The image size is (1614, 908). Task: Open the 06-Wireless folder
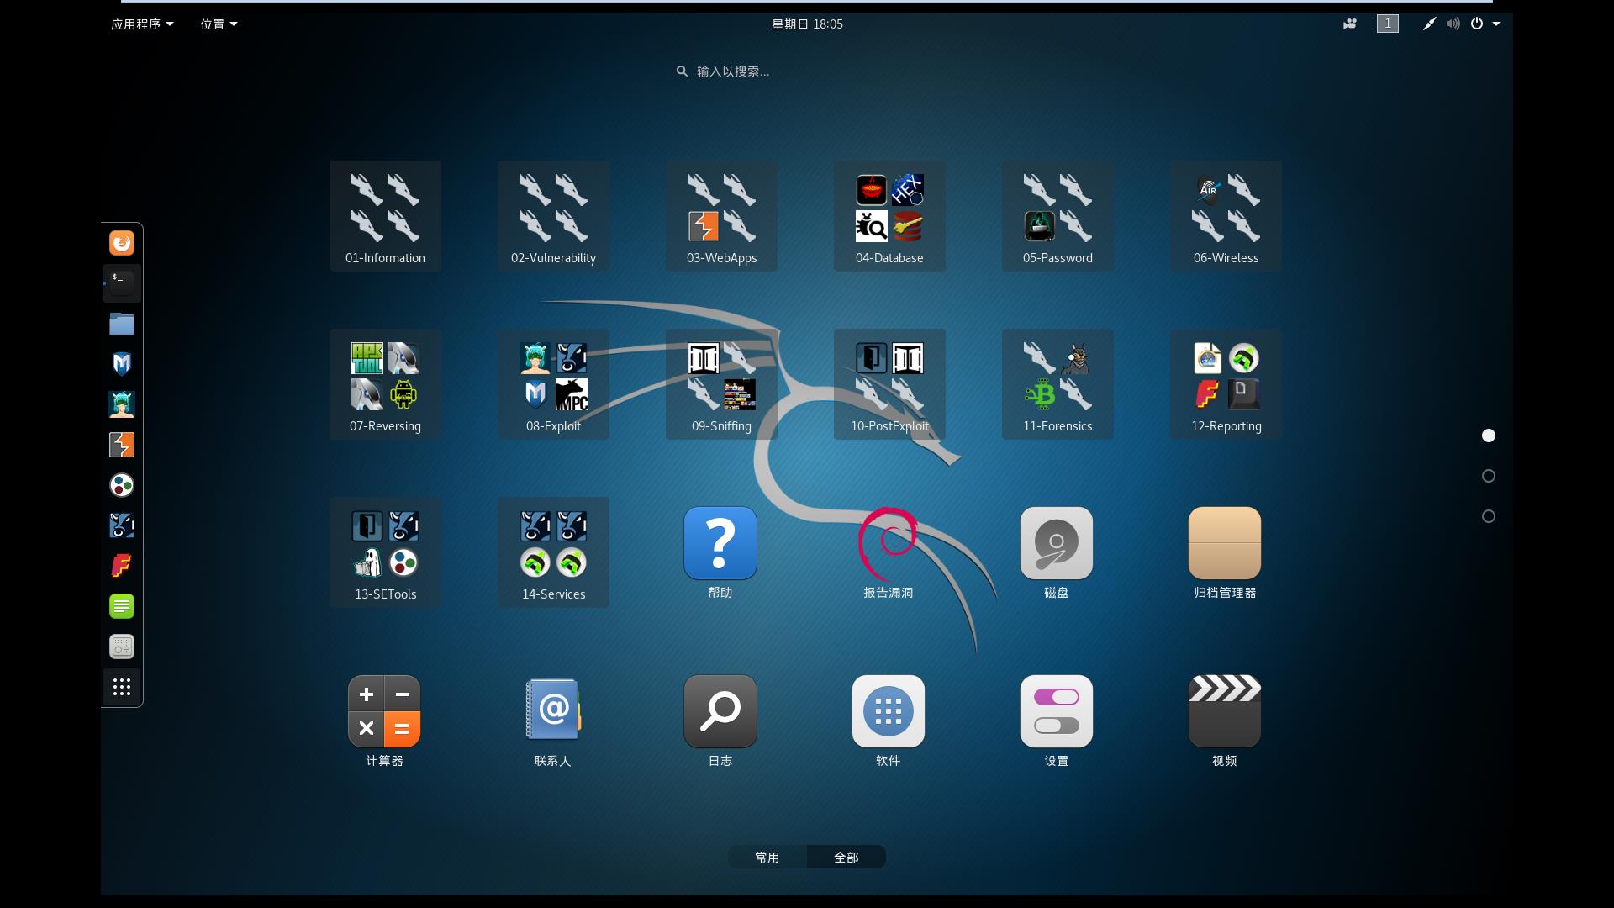pyautogui.click(x=1226, y=216)
